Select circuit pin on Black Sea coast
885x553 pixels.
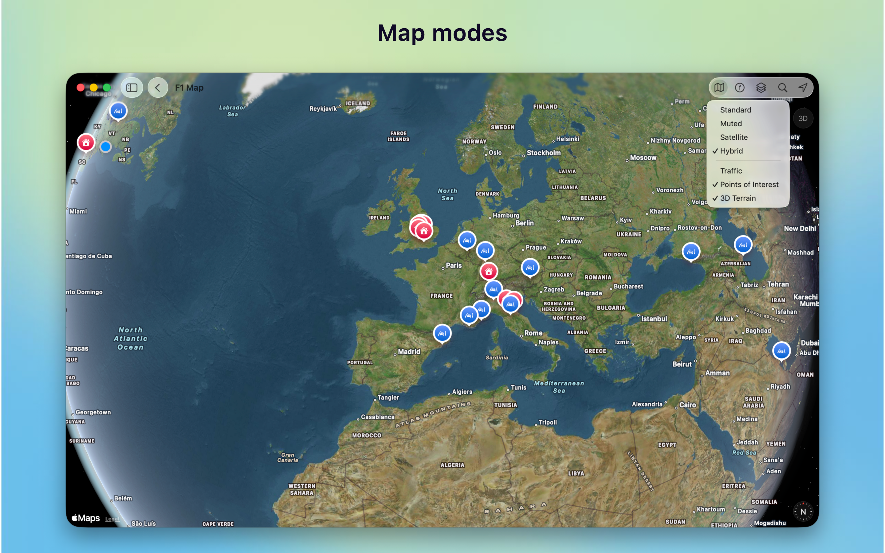click(691, 252)
